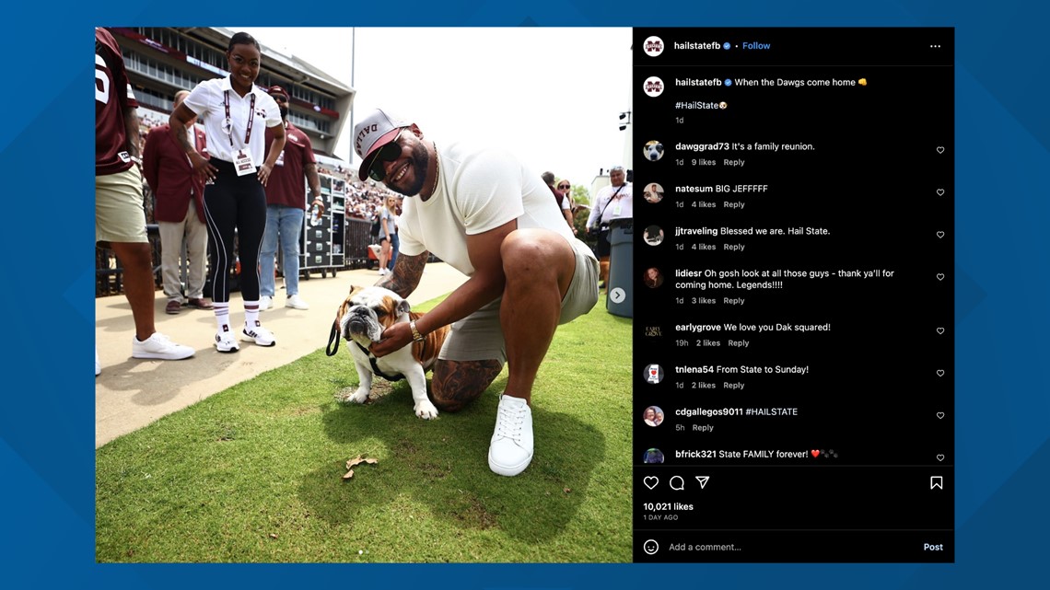Screen dimensions: 1050x590
Task: Advance to next photo with chevron arrow
Action: point(617,295)
